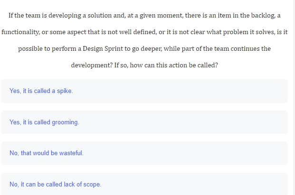
Task: Click the word "grooming" in the second answer
Action: coord(65,122)
